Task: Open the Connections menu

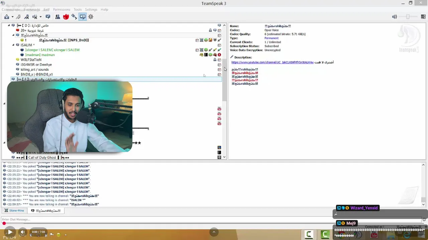Action: pyautogui.click(x=11, y=9)
